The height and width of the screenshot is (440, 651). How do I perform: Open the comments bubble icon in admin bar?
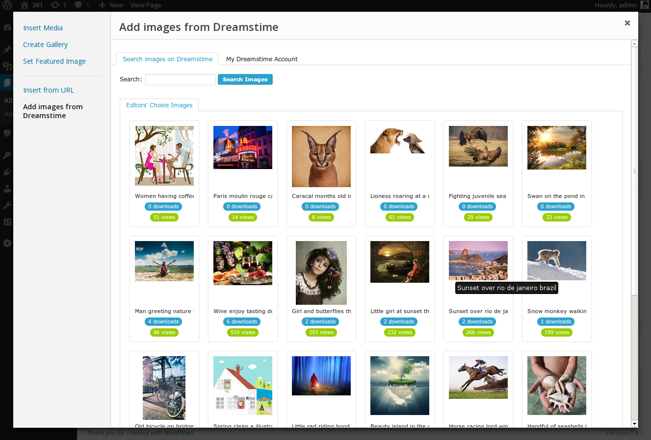(78, 5)
